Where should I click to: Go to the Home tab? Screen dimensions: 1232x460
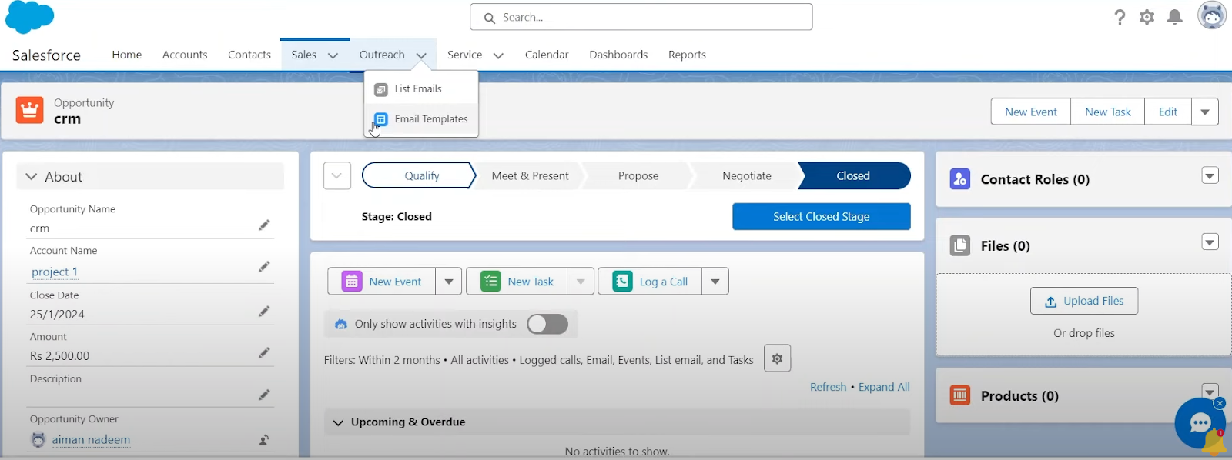click(x=127, y=55)
